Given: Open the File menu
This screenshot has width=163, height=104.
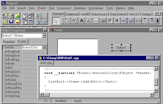Looking at the screenshot, I should (x=4, y=8).
